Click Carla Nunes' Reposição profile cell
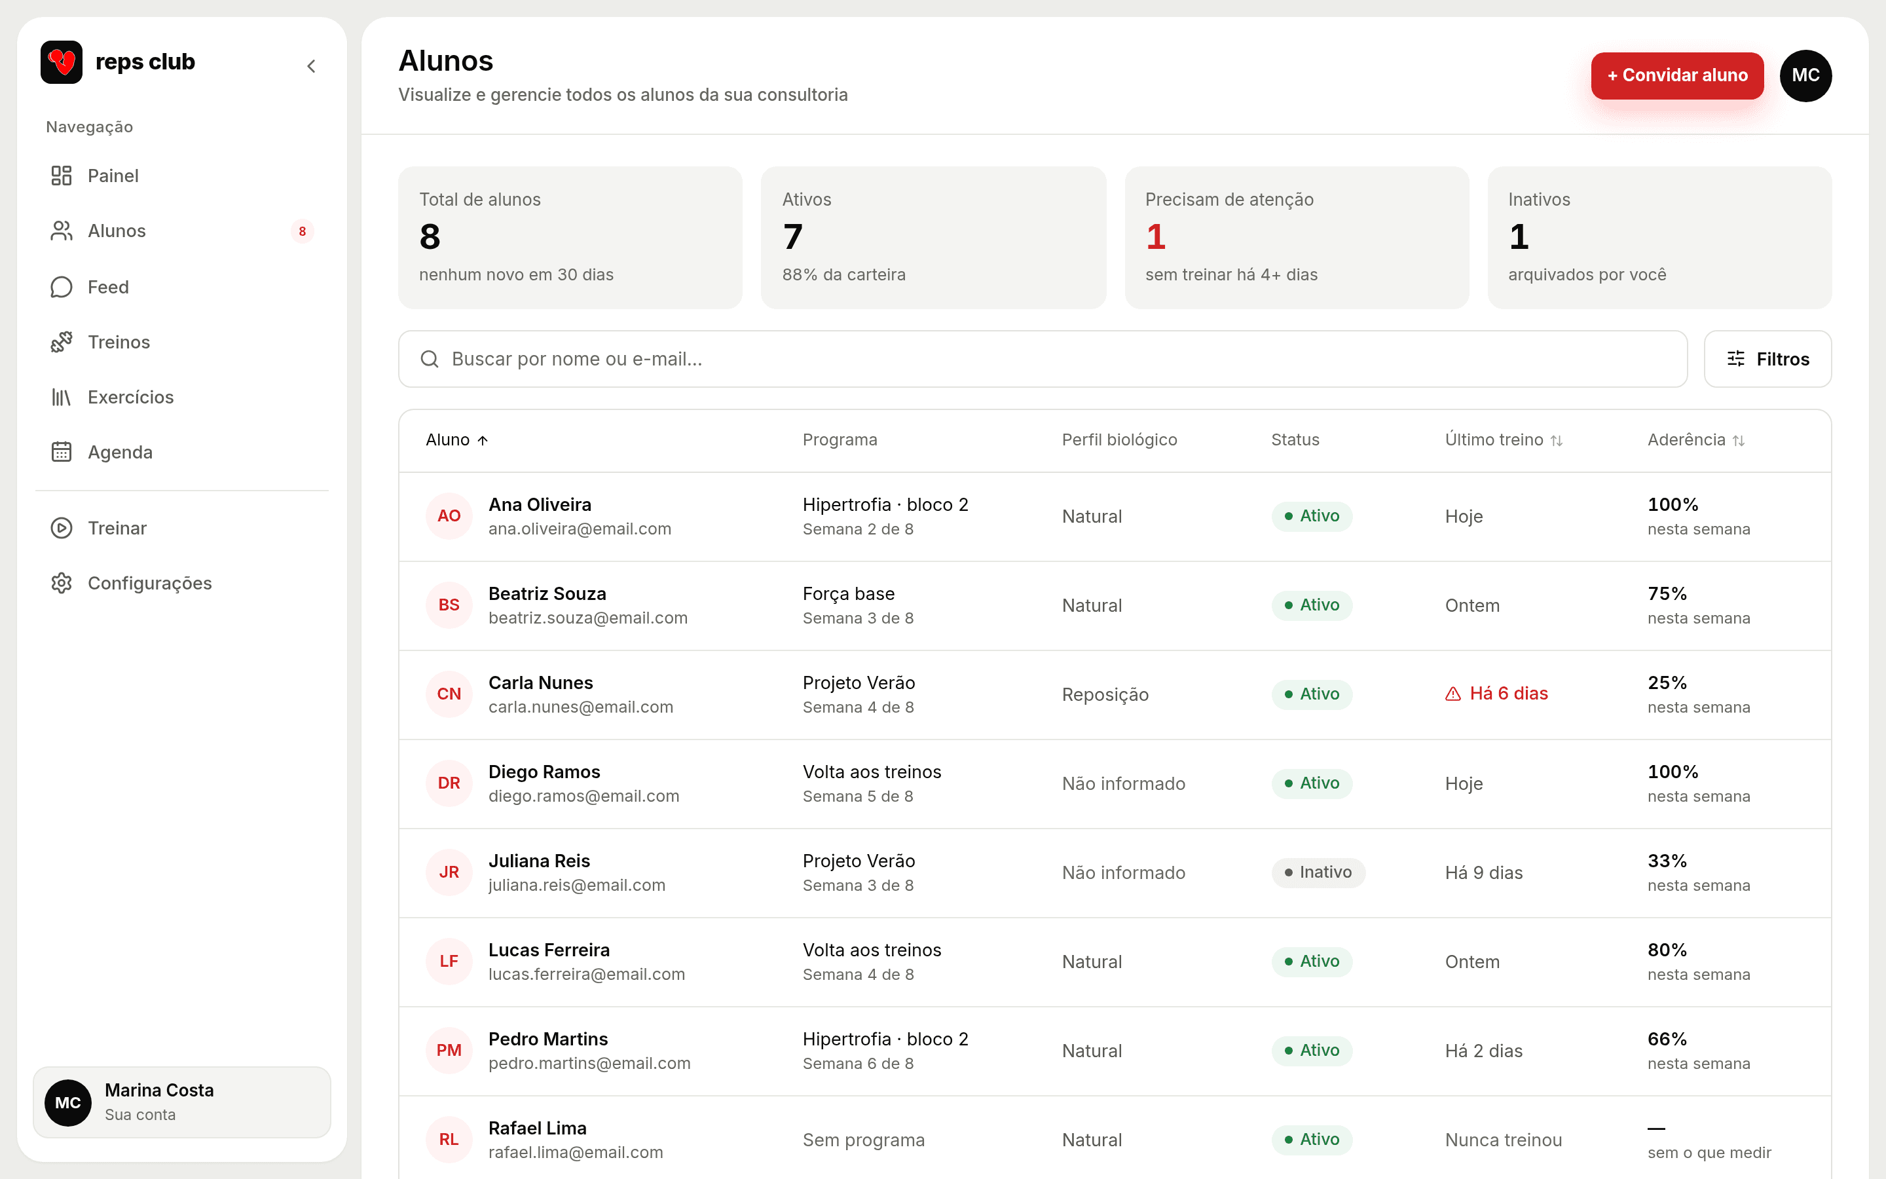 pyautogui.click(x=1105, y=694)
